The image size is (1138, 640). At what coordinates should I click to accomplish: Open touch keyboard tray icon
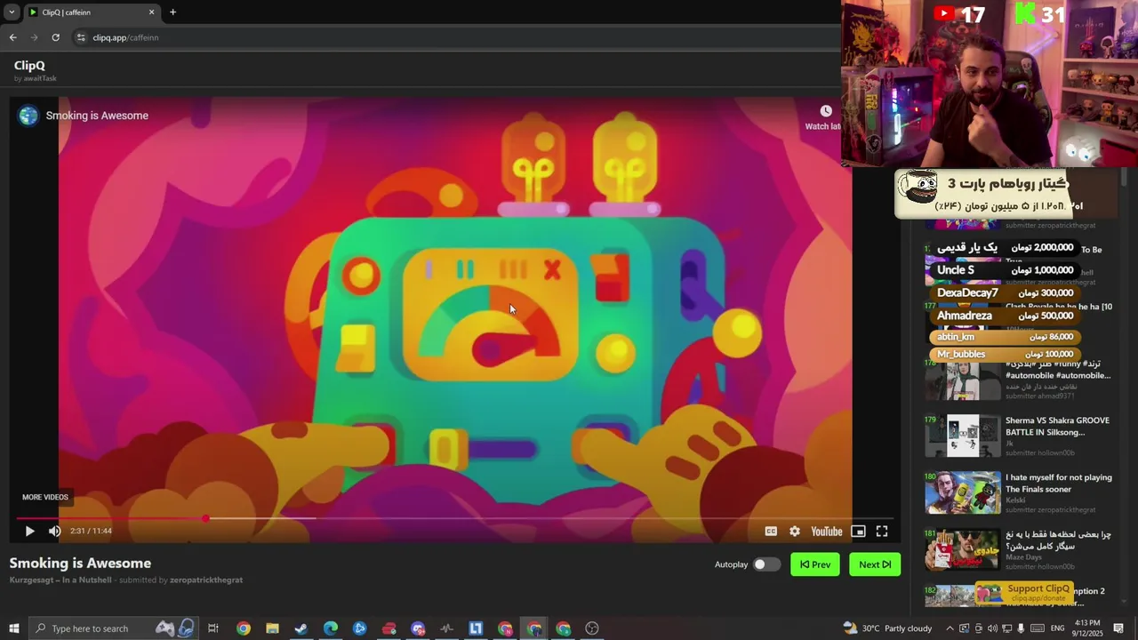point(1038,628)
